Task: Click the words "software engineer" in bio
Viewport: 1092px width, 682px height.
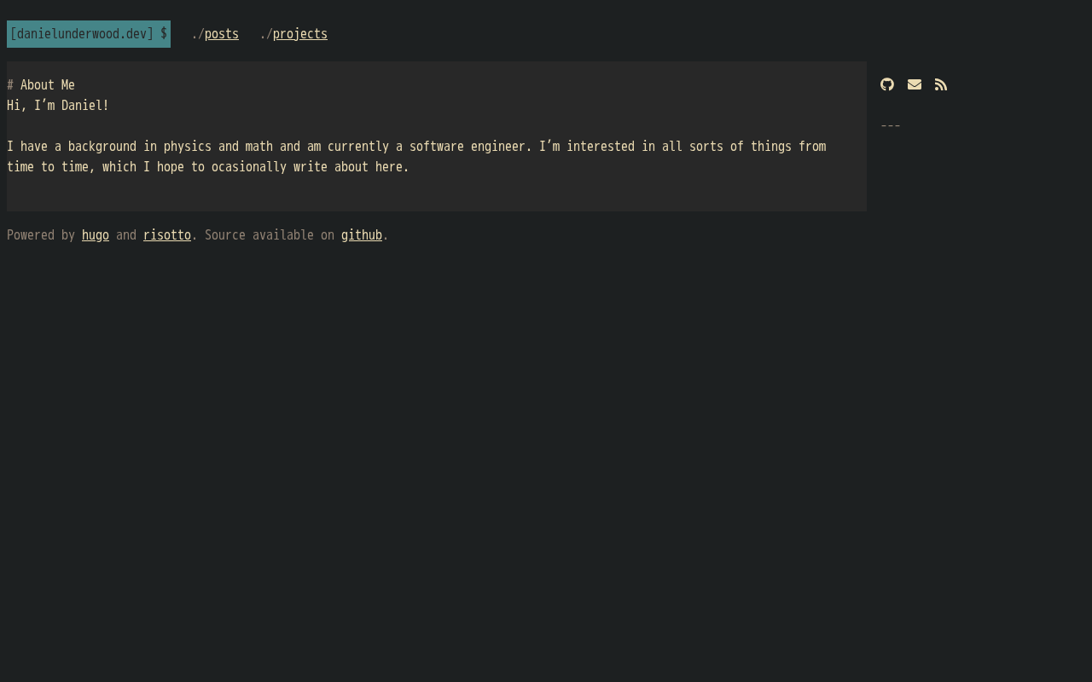Action: (x=467, y=147)
